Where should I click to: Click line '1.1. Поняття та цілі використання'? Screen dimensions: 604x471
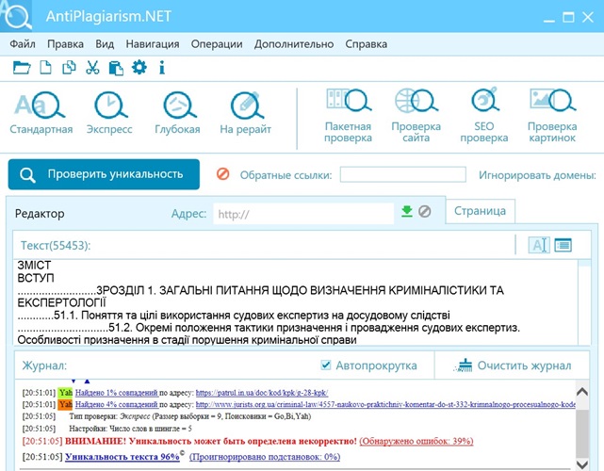234,315
